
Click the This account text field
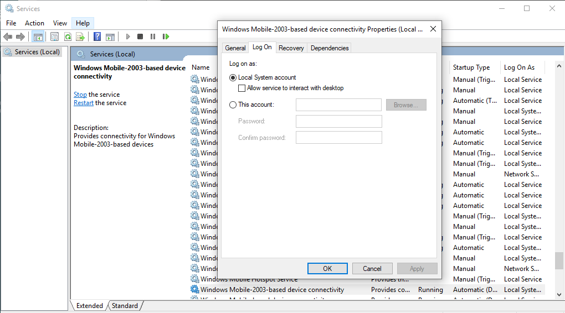point(338,105)
